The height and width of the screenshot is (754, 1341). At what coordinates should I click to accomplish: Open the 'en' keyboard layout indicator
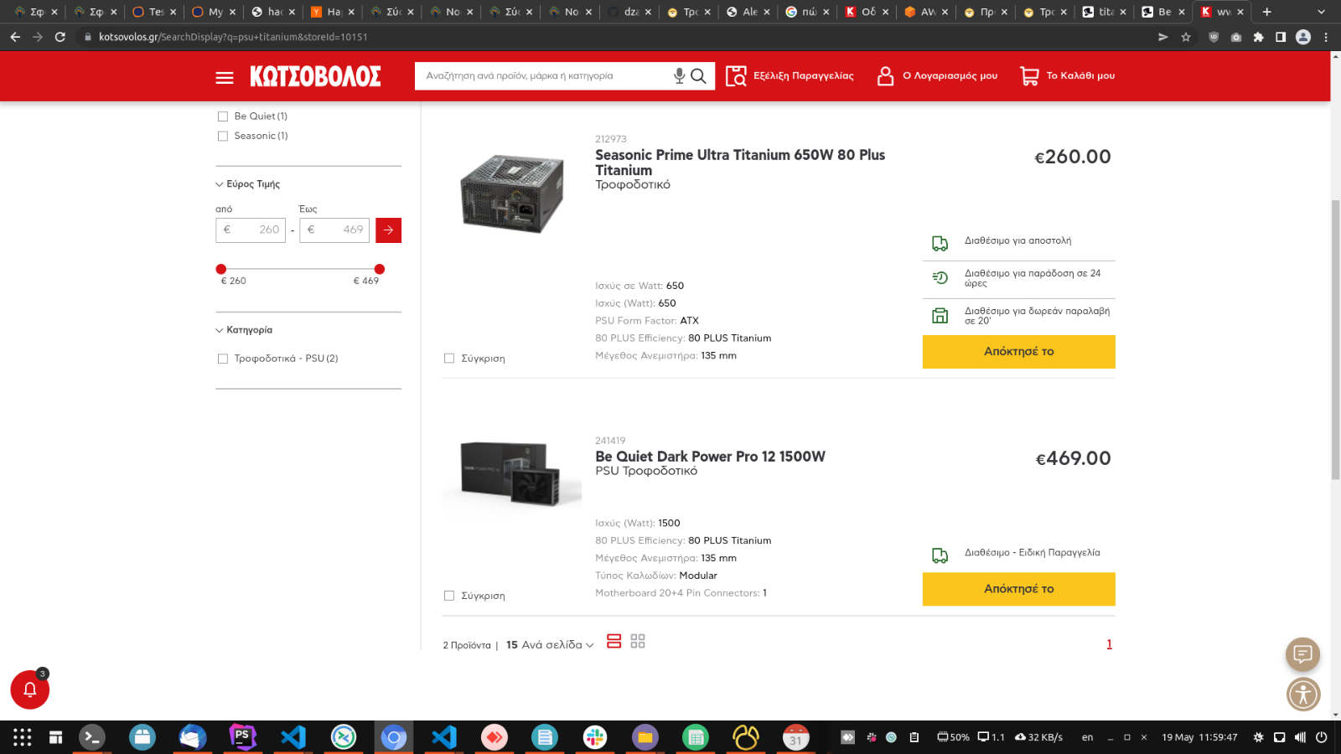[x=1087, y=737]
